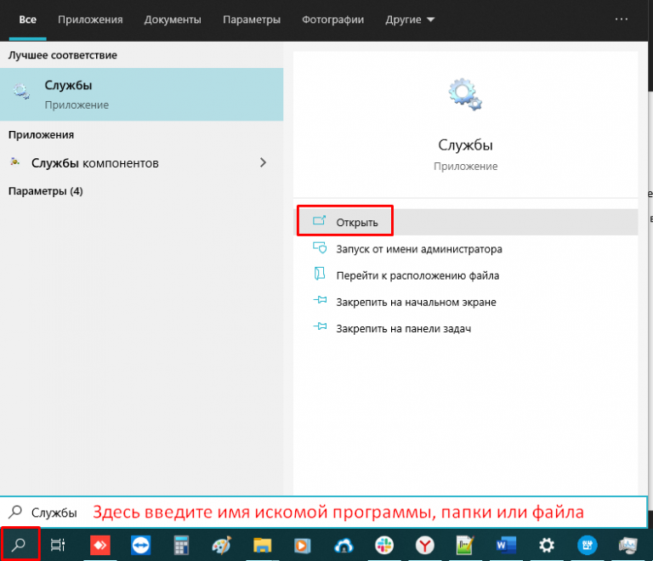Select Запуск от имени администратора
This screenshot has height=561, width=653.
(418, 249)
